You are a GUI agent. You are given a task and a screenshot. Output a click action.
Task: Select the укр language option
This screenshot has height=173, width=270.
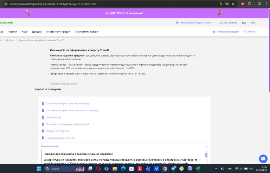point(244,23)
